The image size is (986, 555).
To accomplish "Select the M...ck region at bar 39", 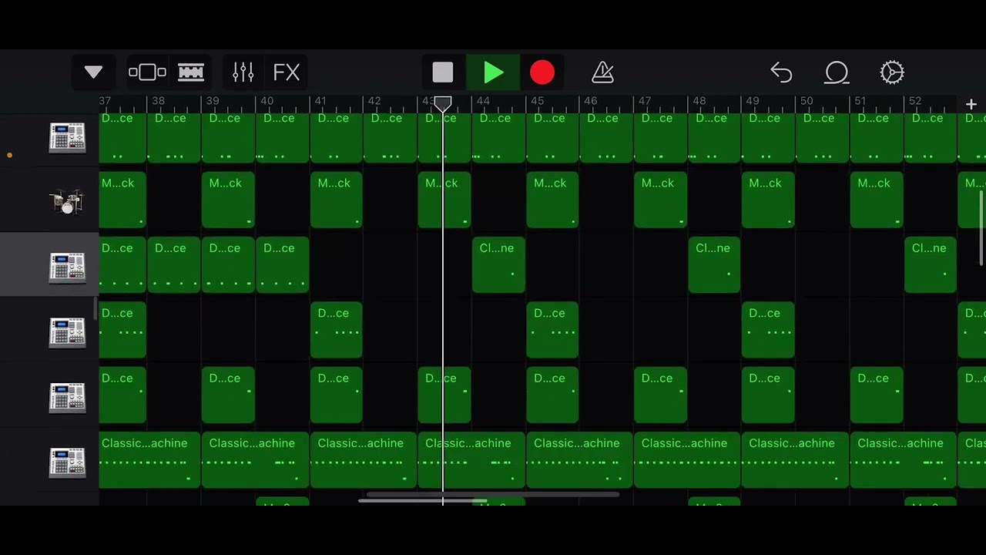I will pos(228,202).
